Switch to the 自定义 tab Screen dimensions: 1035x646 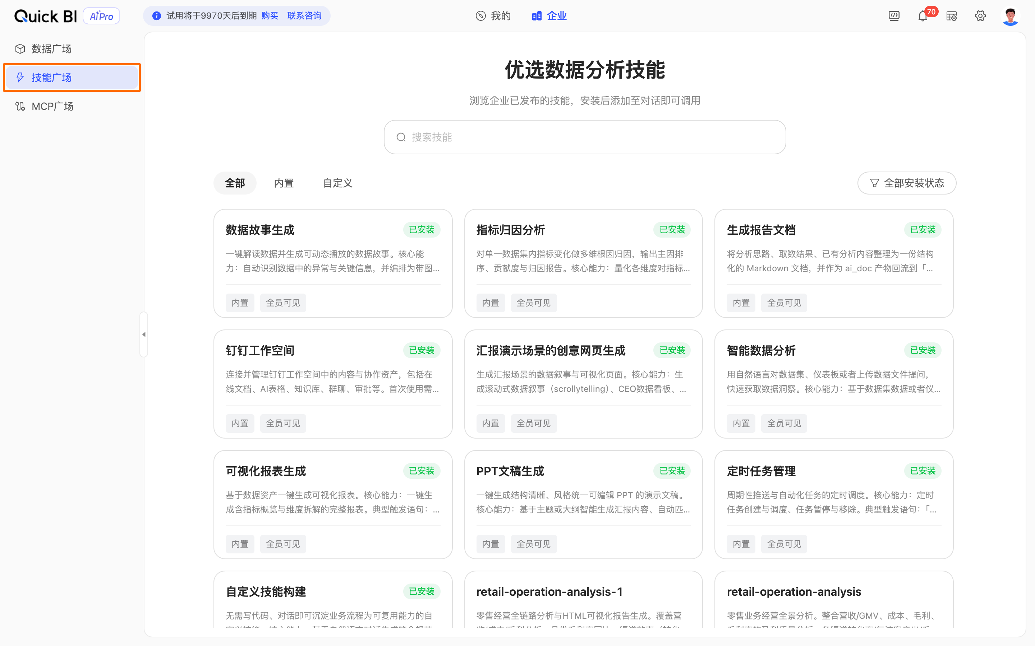click(337, 183)
